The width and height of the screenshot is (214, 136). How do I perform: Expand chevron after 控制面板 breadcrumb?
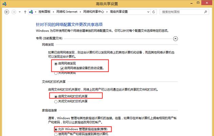coord(53,12)
